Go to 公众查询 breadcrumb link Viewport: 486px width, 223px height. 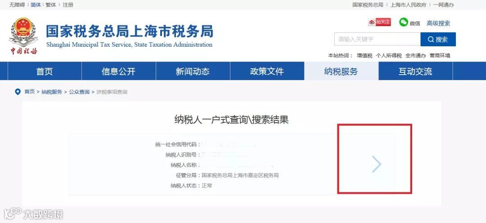[x=79, y=92]
